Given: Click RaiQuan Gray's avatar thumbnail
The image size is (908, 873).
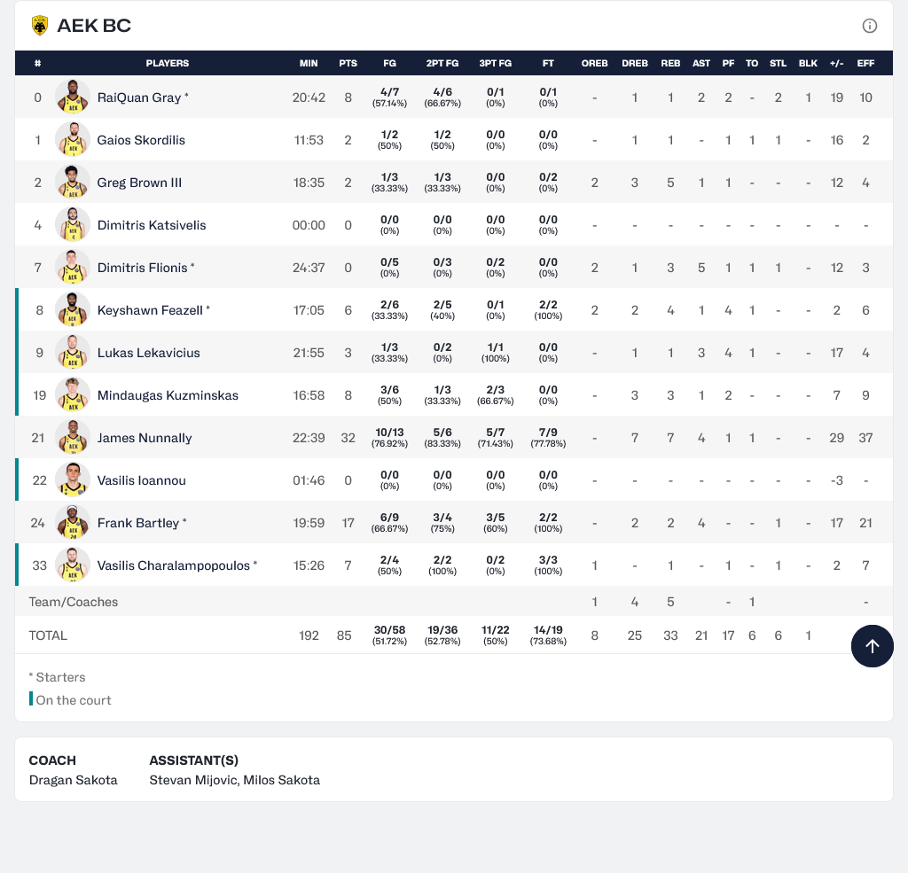Looking at the screenshot, I should point(73,97).
